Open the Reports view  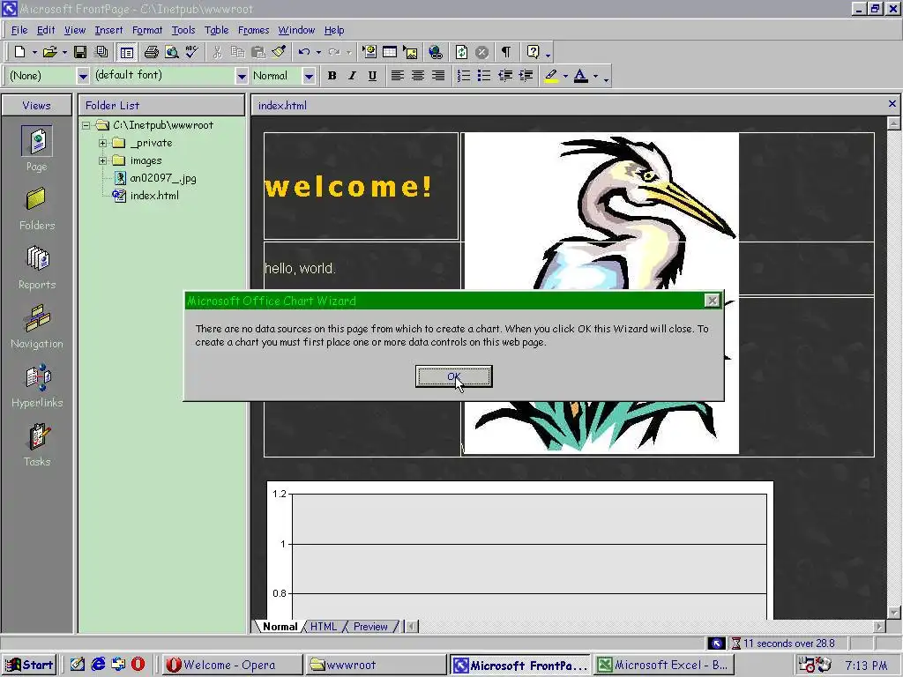tap(37, 268)
